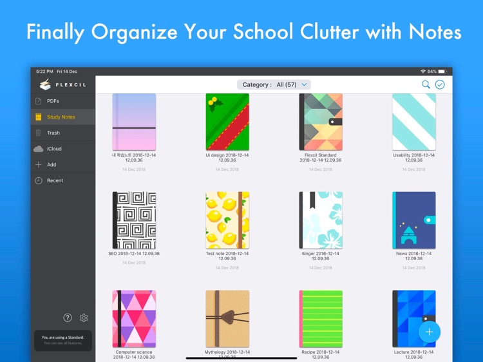This screenshot has width=483, height=362.
Task: Click the plus icon beside Add
Action: (39, 164)
